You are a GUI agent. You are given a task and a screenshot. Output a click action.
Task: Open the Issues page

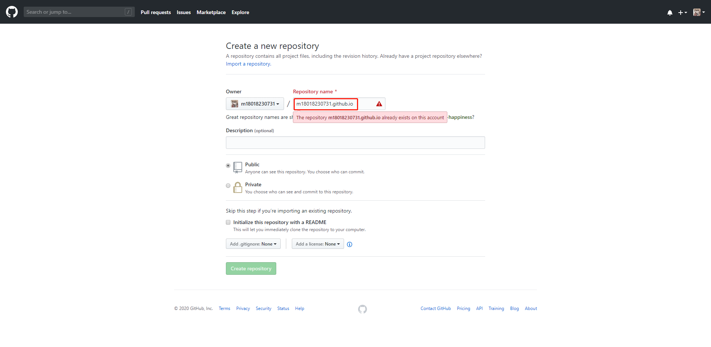[184, 12]
